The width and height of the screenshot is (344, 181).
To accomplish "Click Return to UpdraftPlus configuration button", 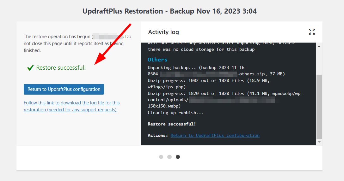I will pos(64,89).
